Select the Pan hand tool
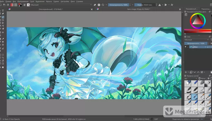 pyautogui.click(x=3, y=67)
